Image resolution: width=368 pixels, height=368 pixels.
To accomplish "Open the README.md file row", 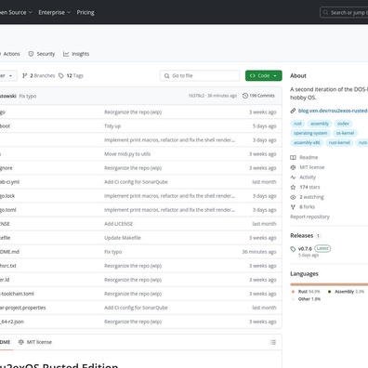I will pyautogui.click(x=141, y=252).
